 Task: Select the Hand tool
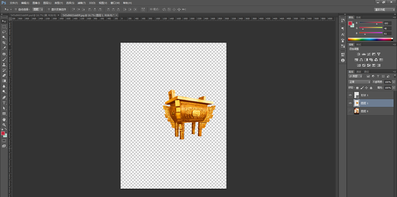click(4, 119)
